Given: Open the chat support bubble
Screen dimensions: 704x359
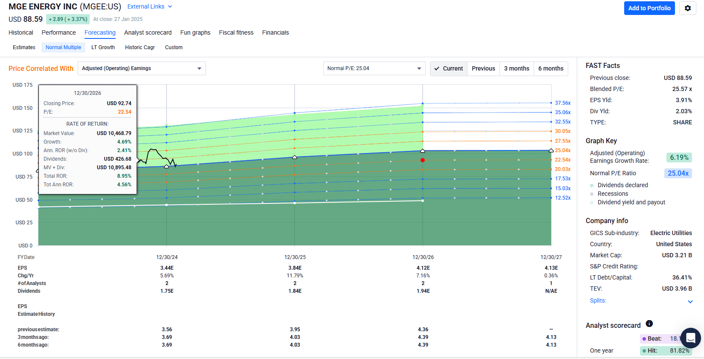Looking at the screenshot, I should pyautogui.click(x=690, y=338).
